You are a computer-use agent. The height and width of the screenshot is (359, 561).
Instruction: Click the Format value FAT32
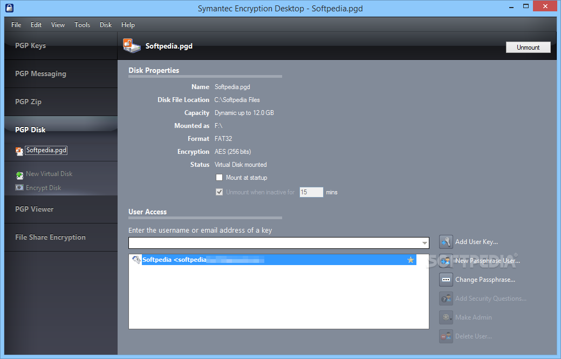(x=223, y=139)
